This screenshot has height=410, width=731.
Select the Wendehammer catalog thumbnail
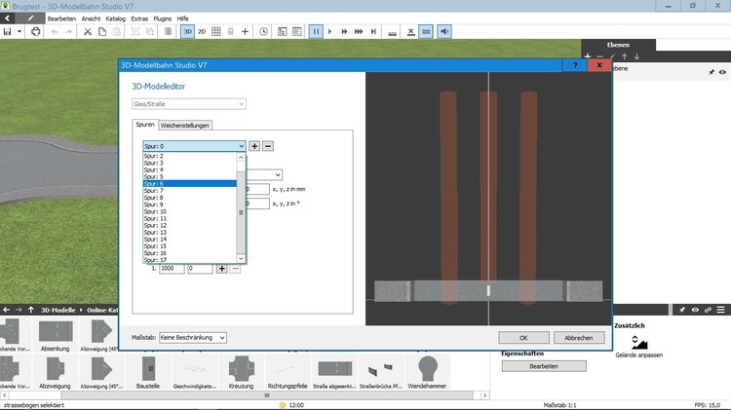[x=427, y=372]
